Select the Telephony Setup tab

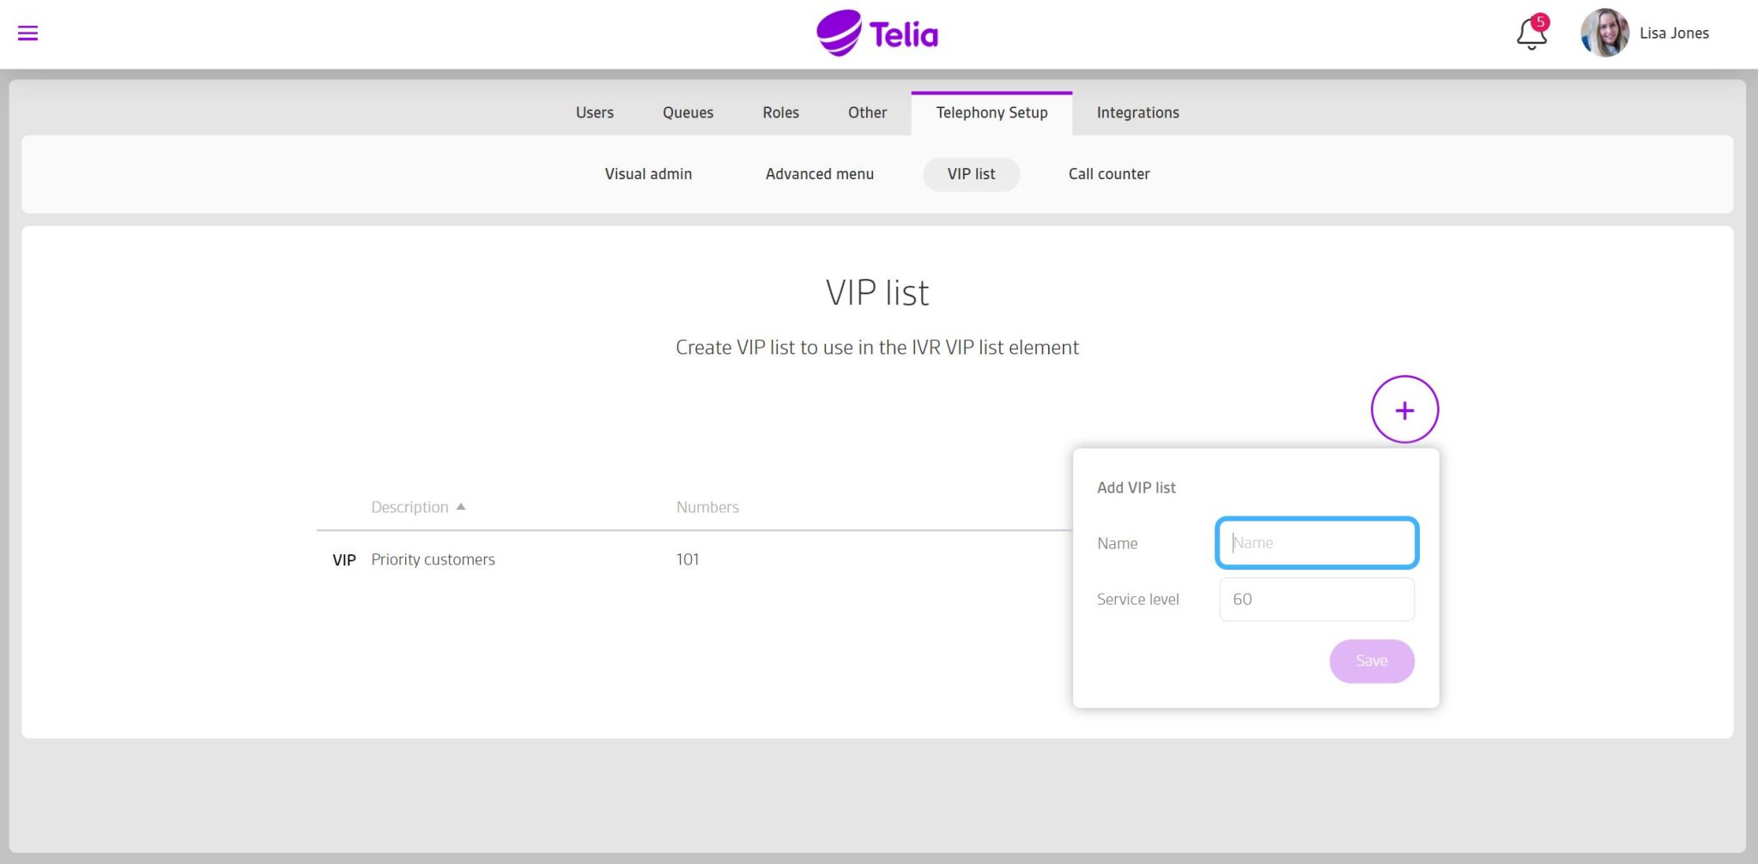991,112
